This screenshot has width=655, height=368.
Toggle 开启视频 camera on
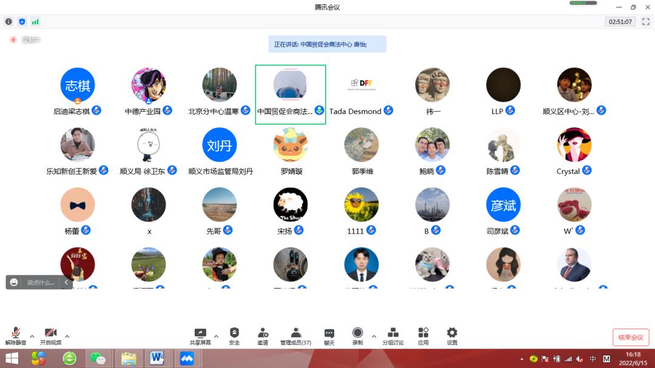click(50, 336)
